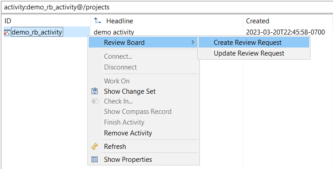Screen dimensions: 333x169
Task: Select the demo_rb_activity row ID
Action: point(37,32)
